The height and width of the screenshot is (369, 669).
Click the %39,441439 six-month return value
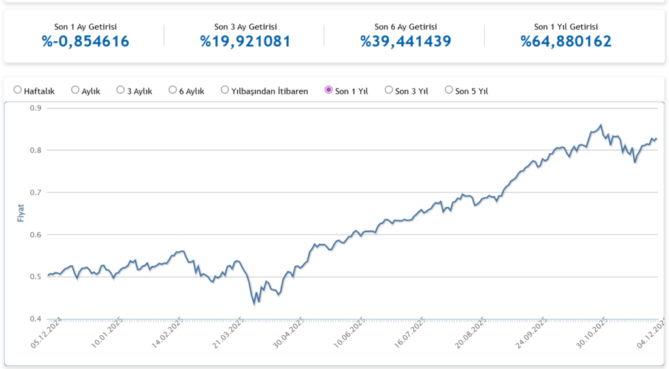point(405,42)
